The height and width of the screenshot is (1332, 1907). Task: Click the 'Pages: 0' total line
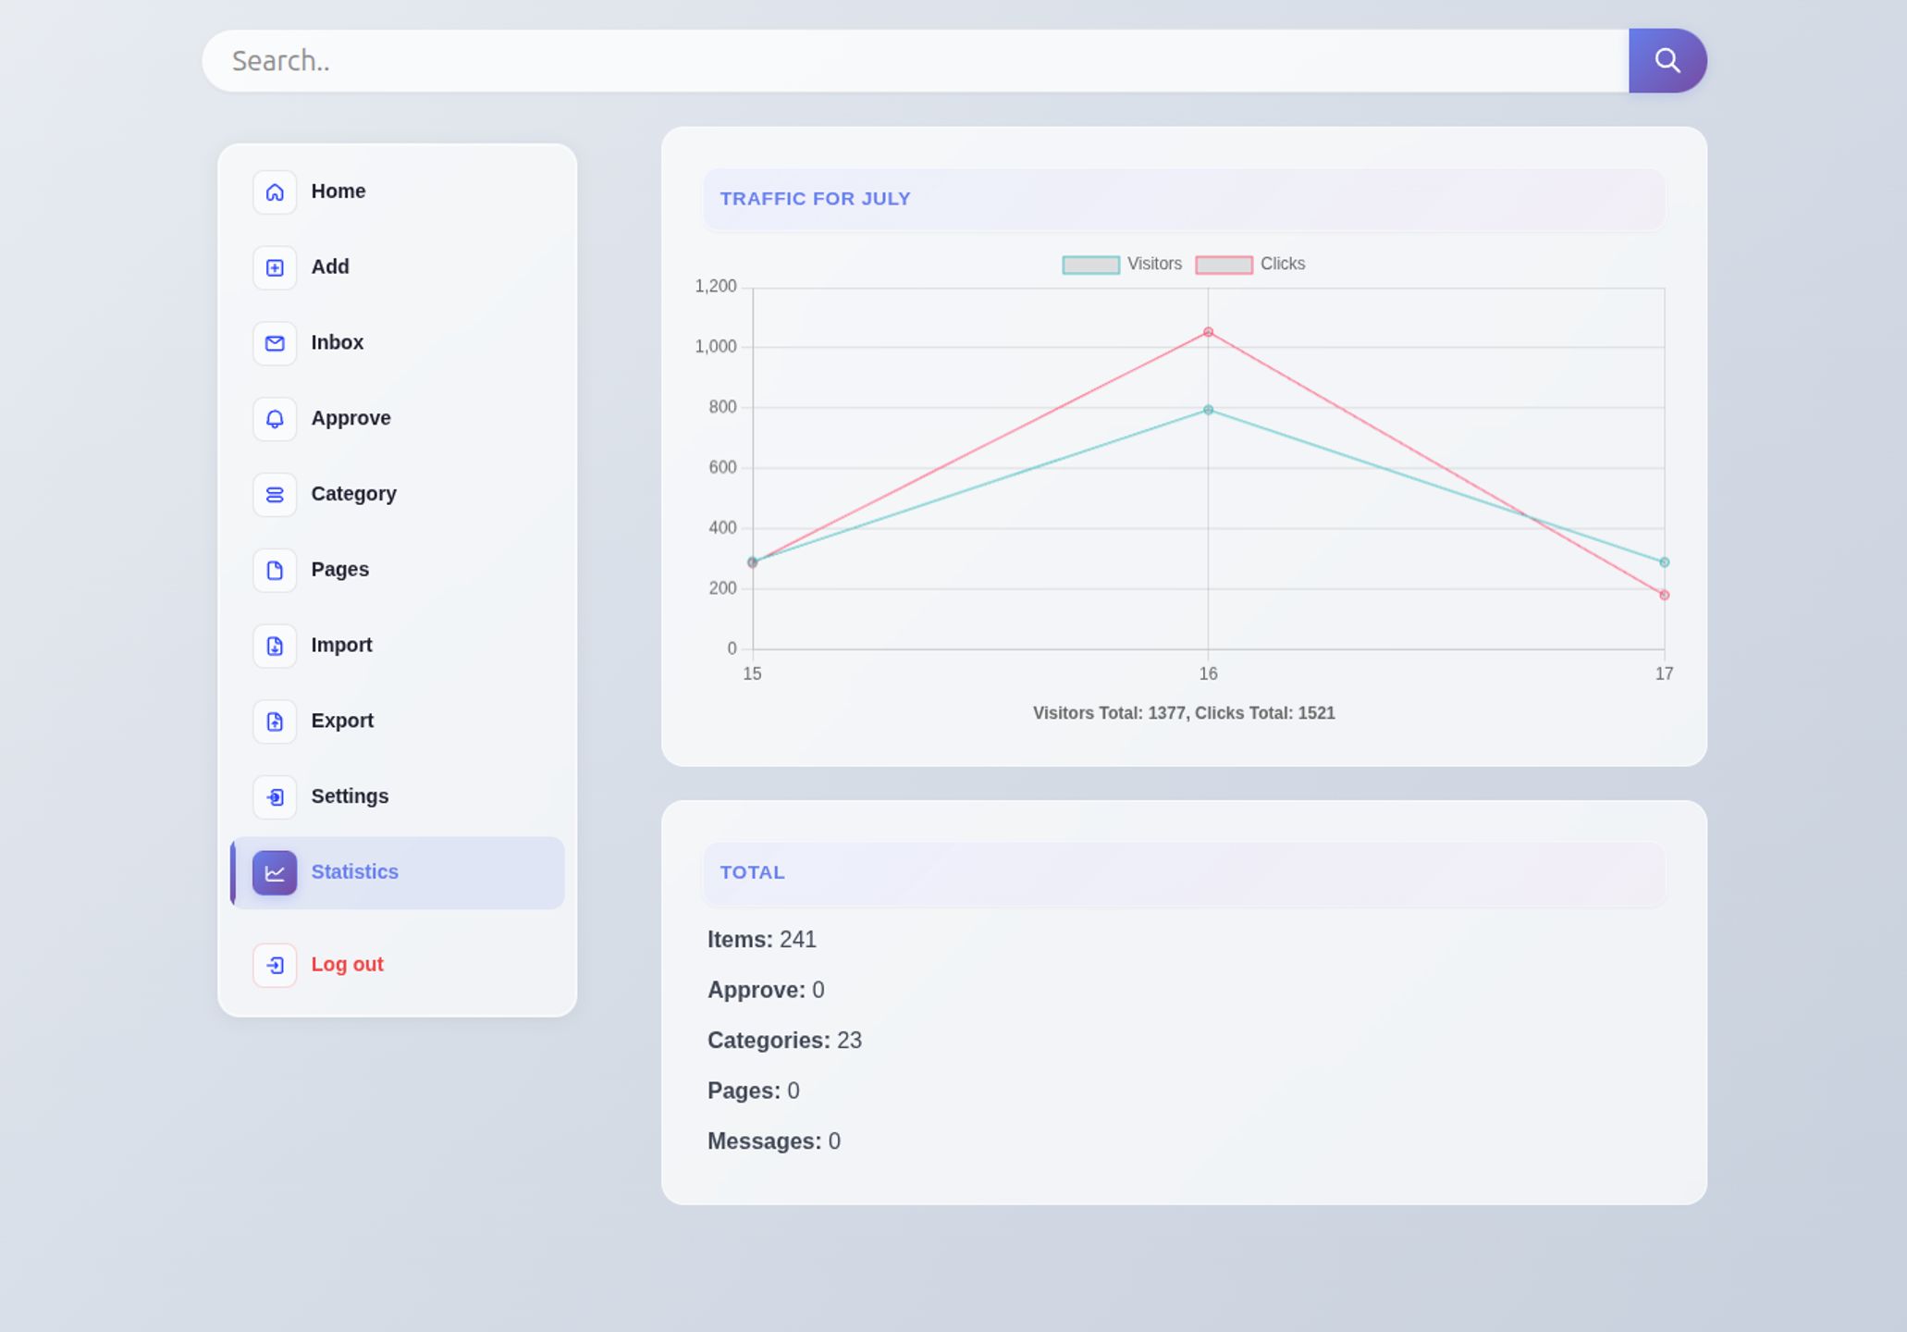tap(754, 1091)
